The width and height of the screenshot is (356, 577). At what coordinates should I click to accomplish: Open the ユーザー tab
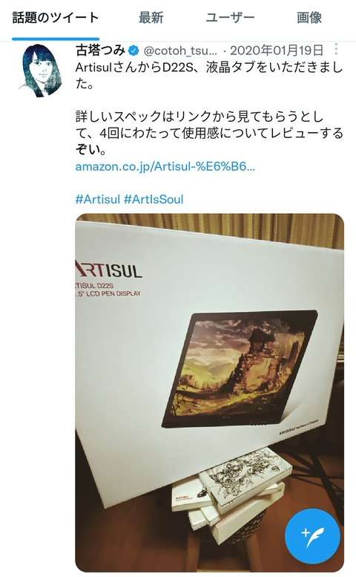point(230,18)
